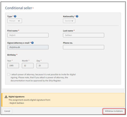
Task: Tick the attach power of attorney checkbox
Action: click(x=8, y=74)
